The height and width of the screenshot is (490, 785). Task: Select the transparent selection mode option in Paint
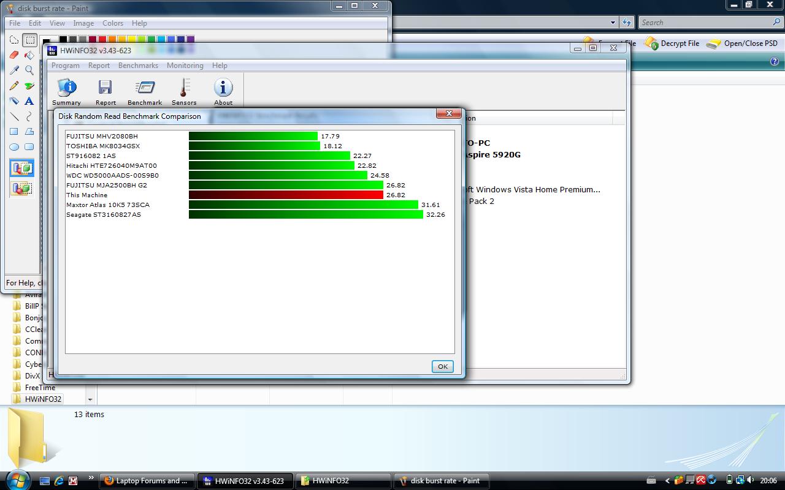[x=21, y=188]
